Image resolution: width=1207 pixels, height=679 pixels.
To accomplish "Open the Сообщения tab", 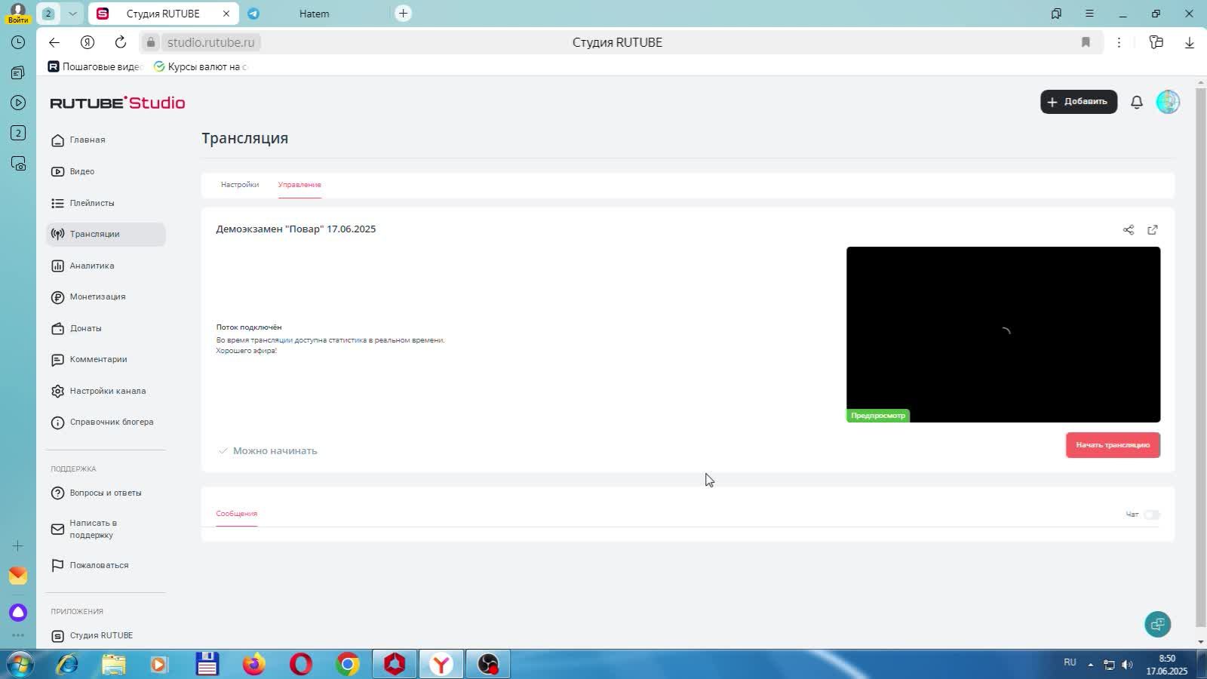I will click(x=237, y=514).
